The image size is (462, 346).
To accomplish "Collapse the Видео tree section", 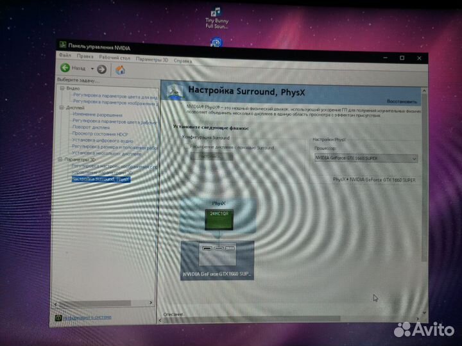I will [62, 88].
